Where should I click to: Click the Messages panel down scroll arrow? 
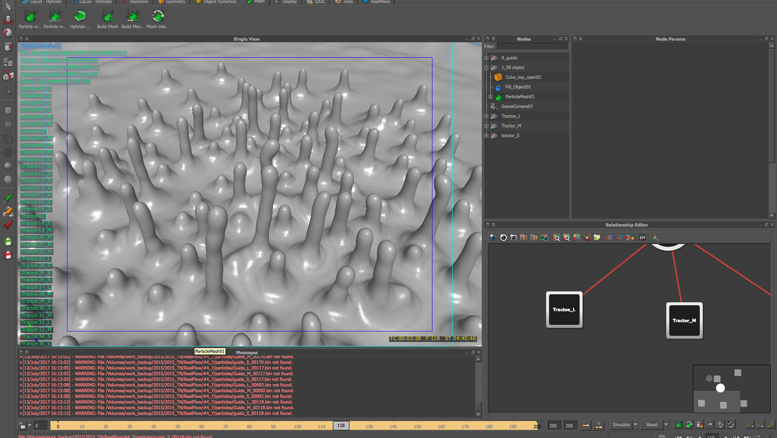click(x=478, y=414)
